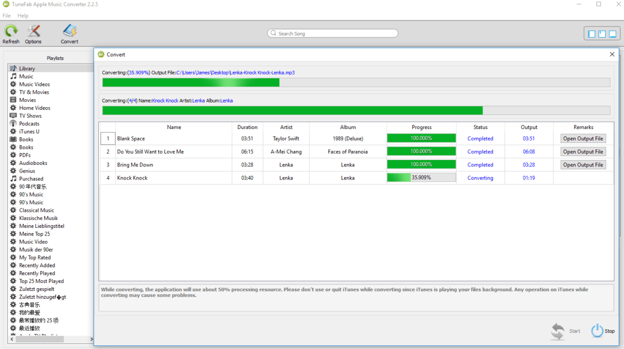Select the 我的最爱 playlist

coord(30,313)
